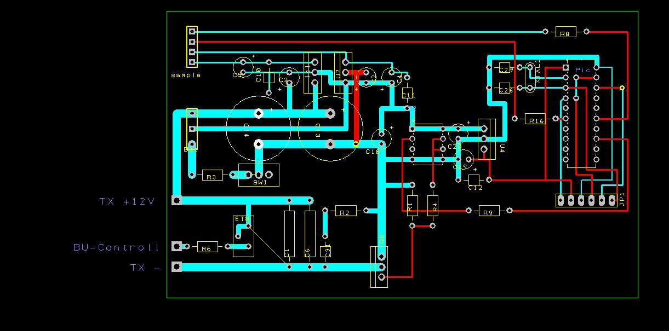669x331 pixels.
Task: Select resistor R9 on the red trace
Action: coord(489,211)
